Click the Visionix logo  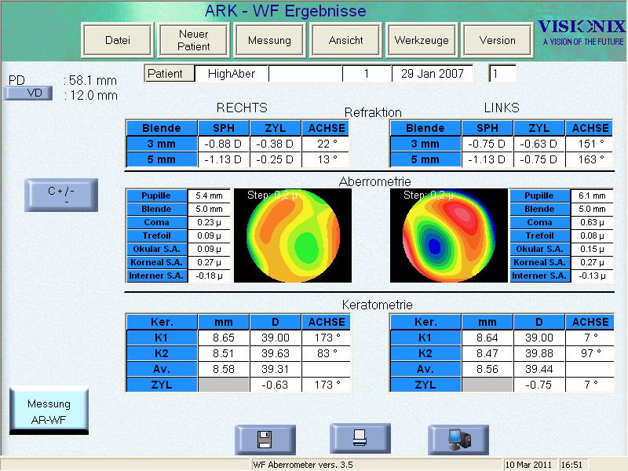(581, 33)
